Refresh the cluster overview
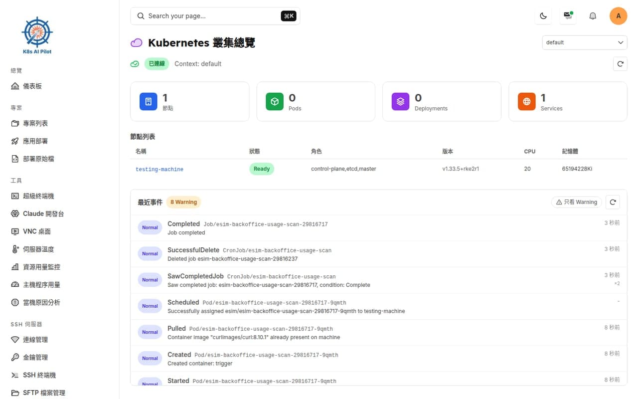The image size is (638, 399). [620, 64]
